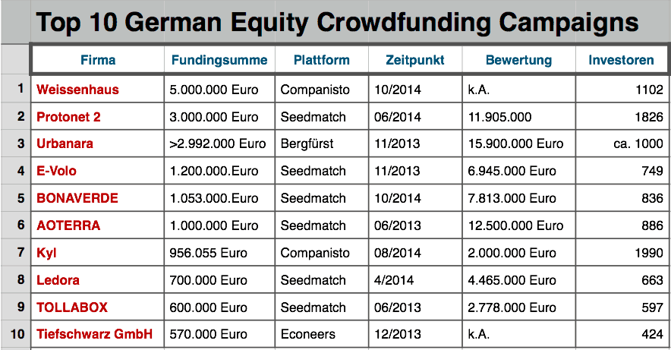Select row number 7 header
Screen dimensions: 671x350
[x=16, y=252]
